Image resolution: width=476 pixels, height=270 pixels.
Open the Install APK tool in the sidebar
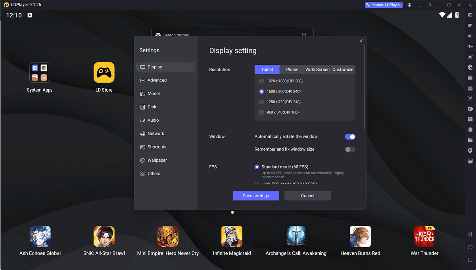pos(470,88)
